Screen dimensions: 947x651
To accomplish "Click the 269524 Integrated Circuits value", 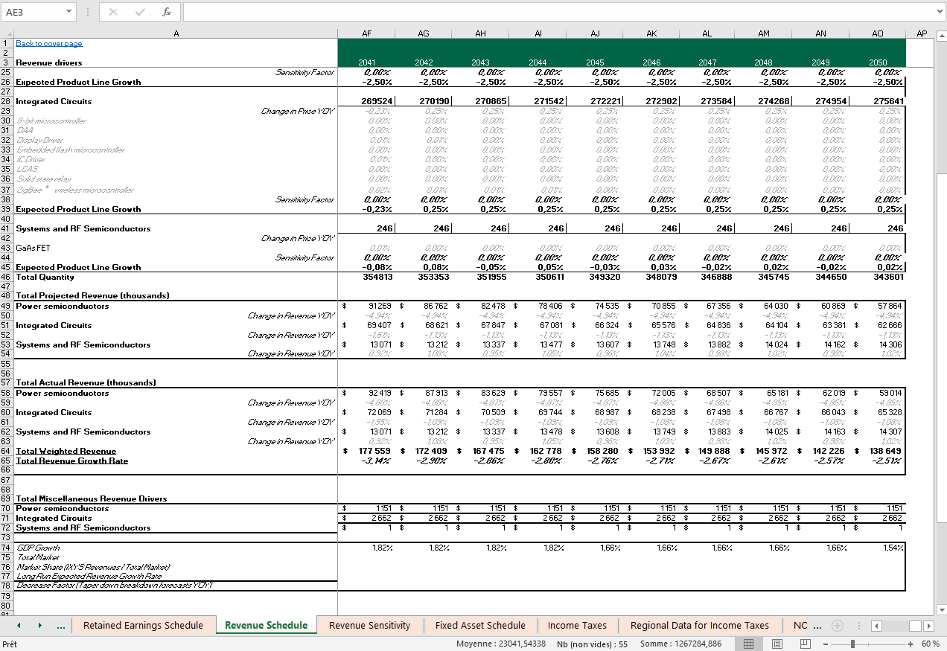I will coord(367,101).
